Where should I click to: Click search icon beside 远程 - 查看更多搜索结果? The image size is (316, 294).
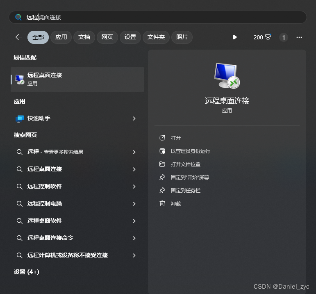(x=19, y=152)
